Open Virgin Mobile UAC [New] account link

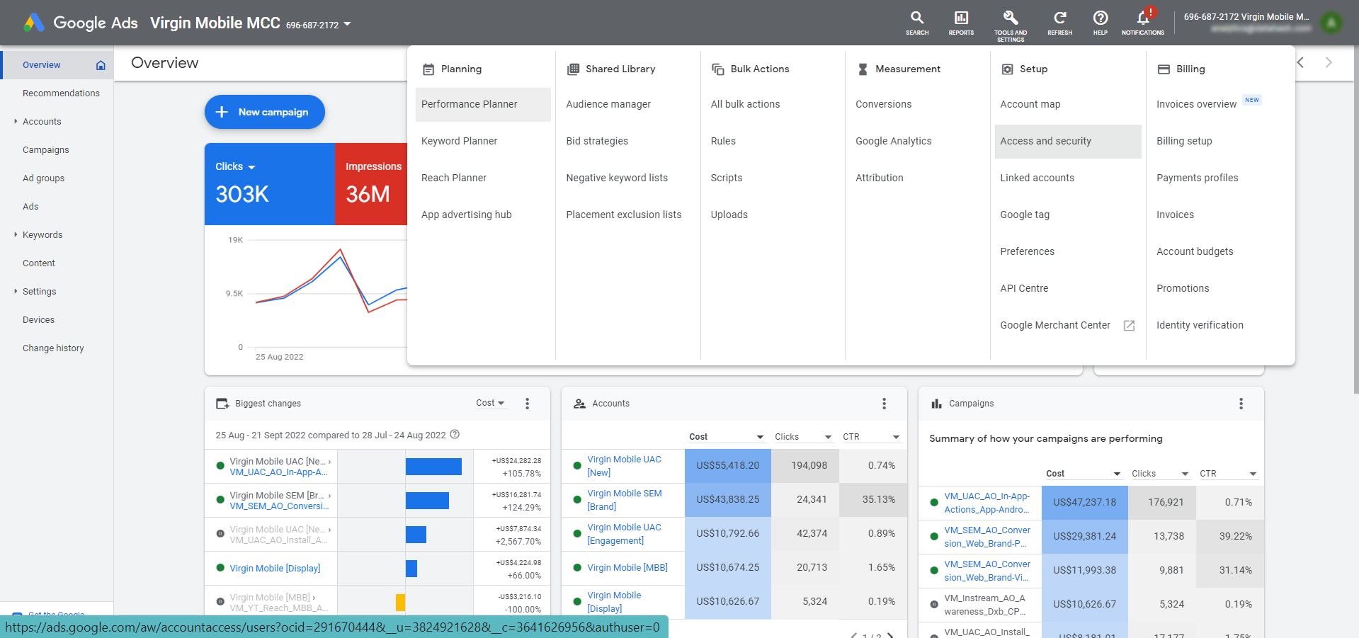(624, 466)
